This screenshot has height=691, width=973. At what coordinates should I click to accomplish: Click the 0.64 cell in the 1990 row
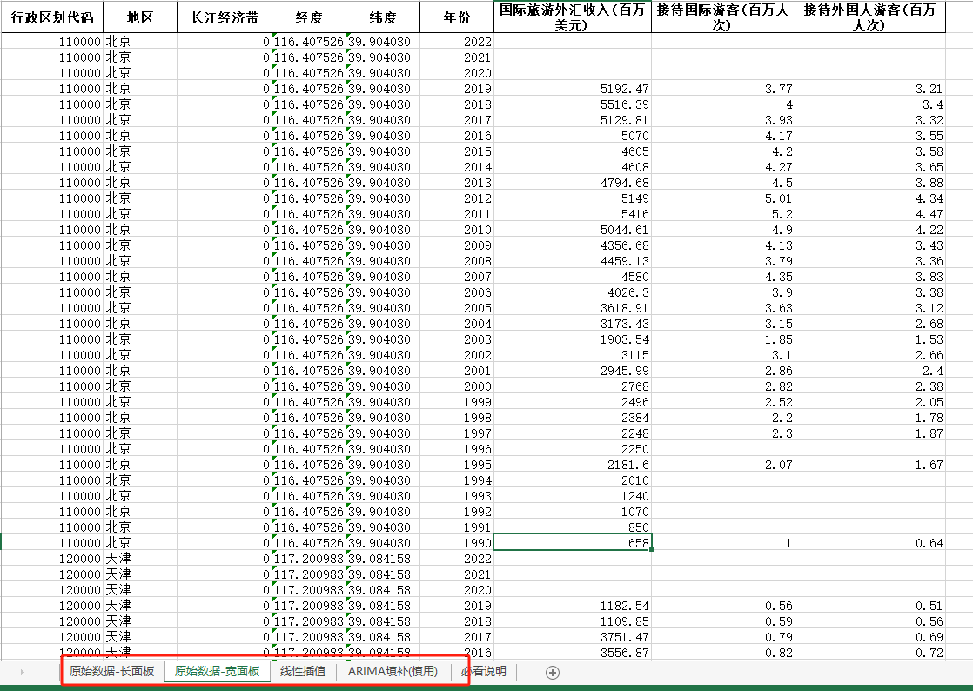pos(870,543)
